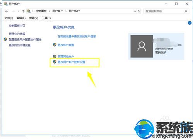Select first 用户帐户 breadcrumb segment
The height and width of the screenshot is (140, 193).
click(58, 11)
